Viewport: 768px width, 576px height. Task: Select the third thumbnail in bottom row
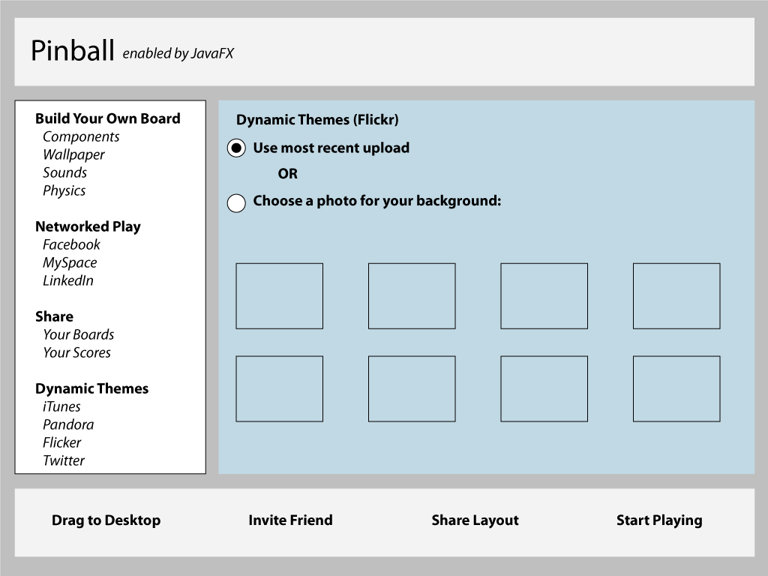(x=544, y=388)
